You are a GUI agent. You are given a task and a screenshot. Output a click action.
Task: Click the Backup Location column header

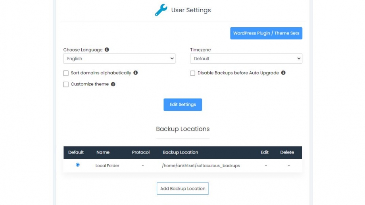[181, 152]
